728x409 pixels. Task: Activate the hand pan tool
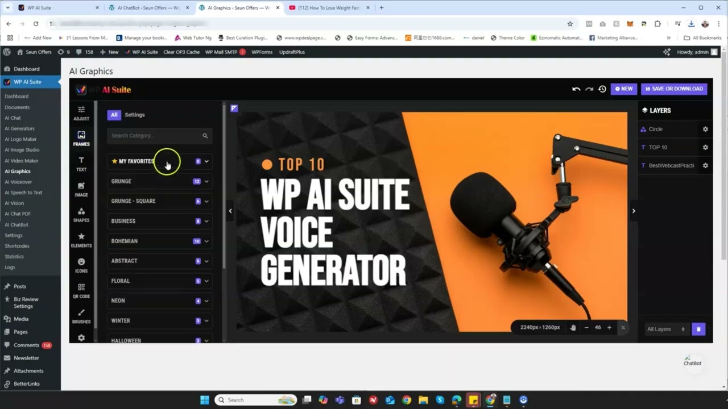pyautogui.click(x=573, y=327)
